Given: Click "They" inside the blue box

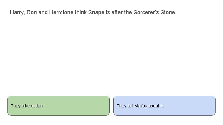Looking at the screenshot, I should (121, 106).
